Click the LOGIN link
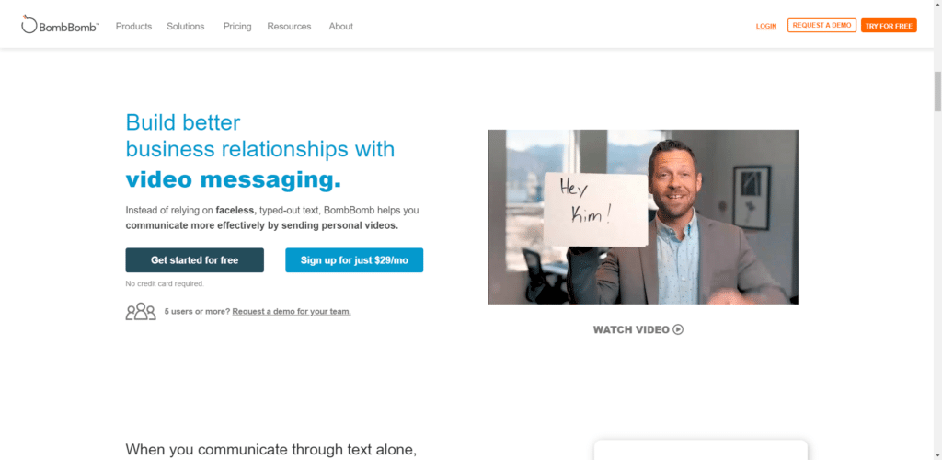Screen dimensions: 942x460 point(766,26)
